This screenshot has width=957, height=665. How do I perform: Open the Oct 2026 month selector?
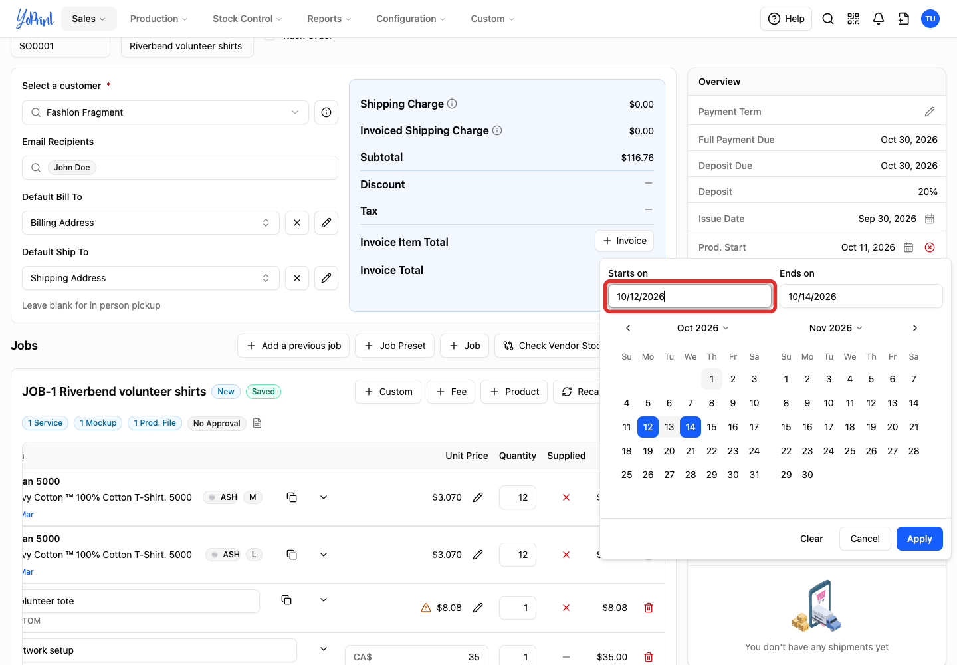pos(703,328)
